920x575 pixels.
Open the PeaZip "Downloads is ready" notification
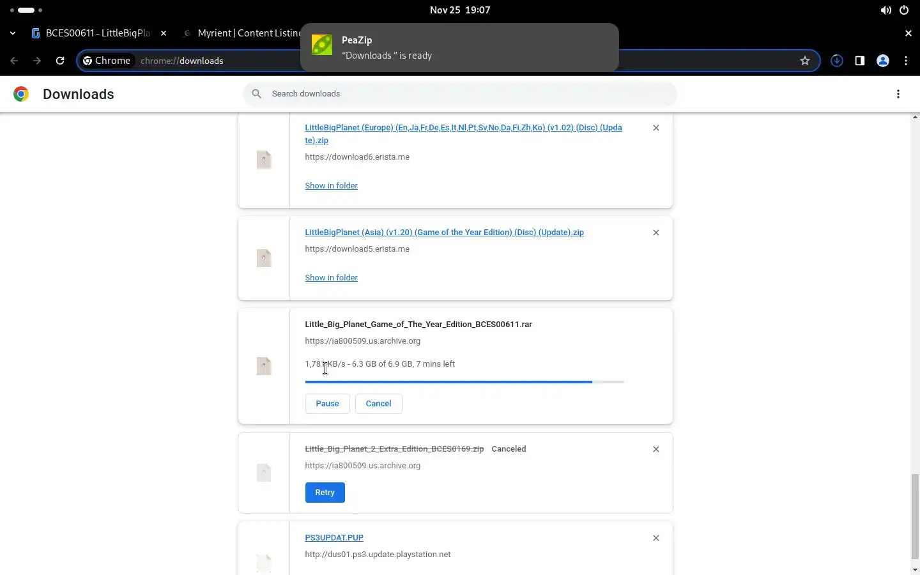[x=459, y=48]
